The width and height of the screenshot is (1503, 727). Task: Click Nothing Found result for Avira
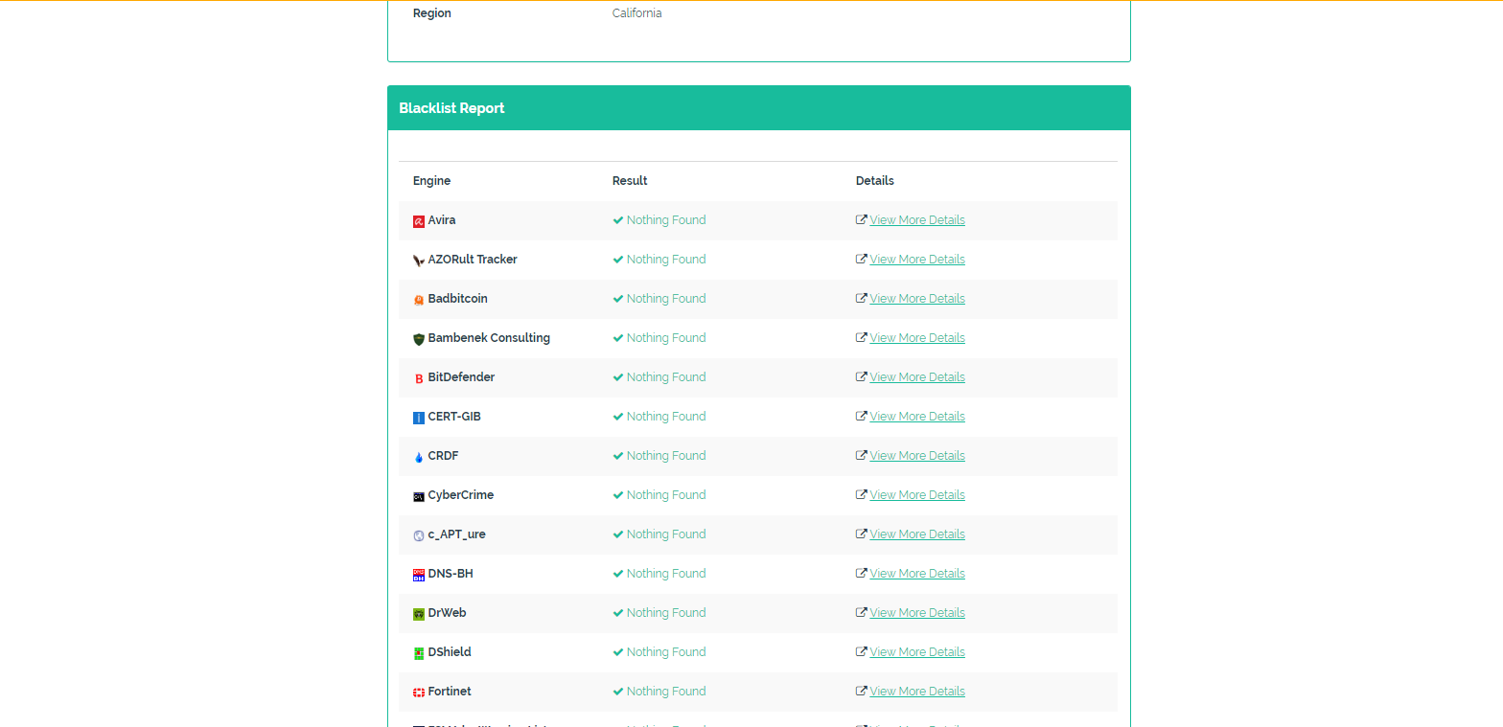[659, 220]
